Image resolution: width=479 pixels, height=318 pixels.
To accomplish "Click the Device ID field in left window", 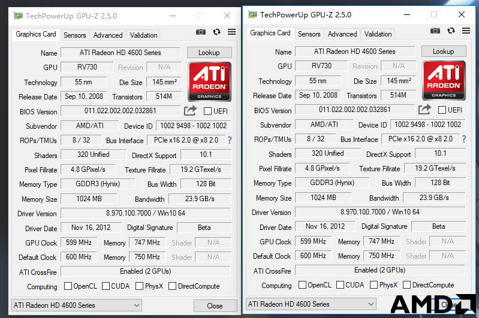I will tap(194, 125).
